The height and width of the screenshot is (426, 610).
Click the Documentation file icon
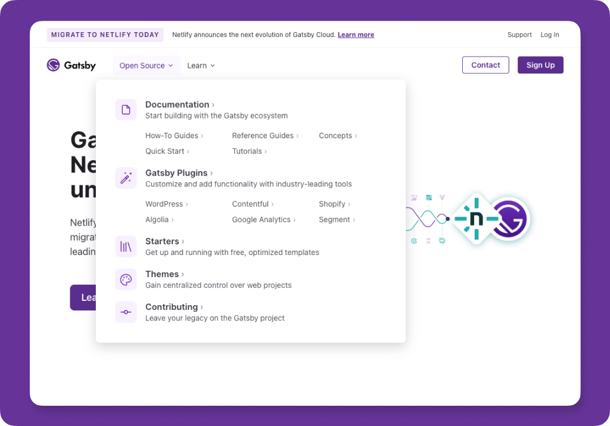click(x=126, y=110)
